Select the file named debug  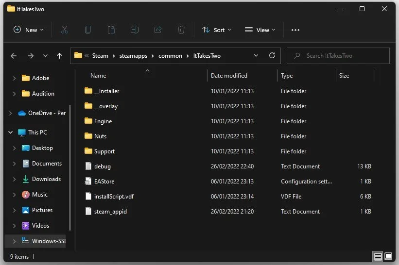pyautogui.click(x=102, y=166)
